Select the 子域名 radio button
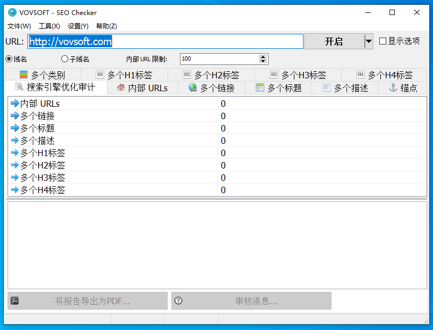Screen dimensions: 433x330 (x=65, y=59)
